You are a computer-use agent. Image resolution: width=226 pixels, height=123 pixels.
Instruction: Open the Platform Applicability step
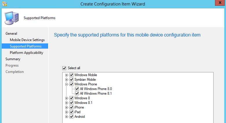[x=26, y=53]
